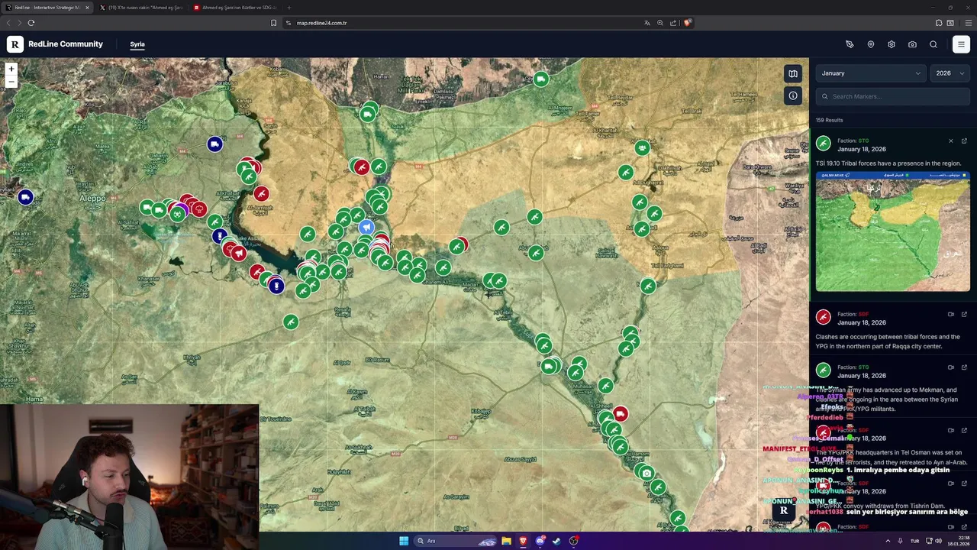Switch to the X rusen cakir browser tab

point(141,8)
